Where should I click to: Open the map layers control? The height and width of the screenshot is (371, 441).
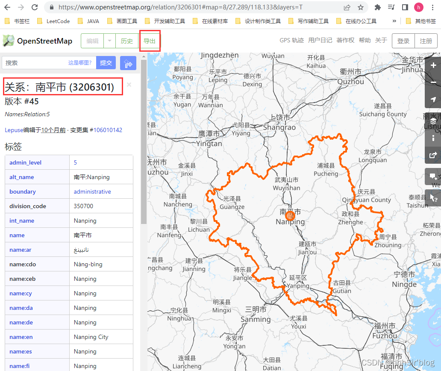433,121
